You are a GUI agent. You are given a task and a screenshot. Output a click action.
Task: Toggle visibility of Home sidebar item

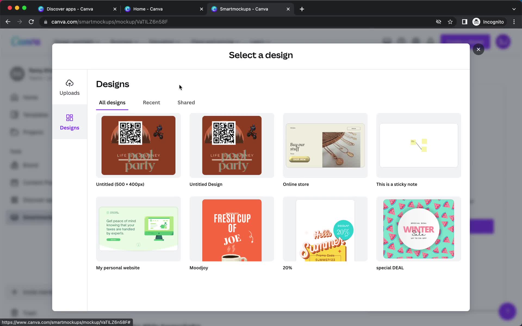pos(30,97)
